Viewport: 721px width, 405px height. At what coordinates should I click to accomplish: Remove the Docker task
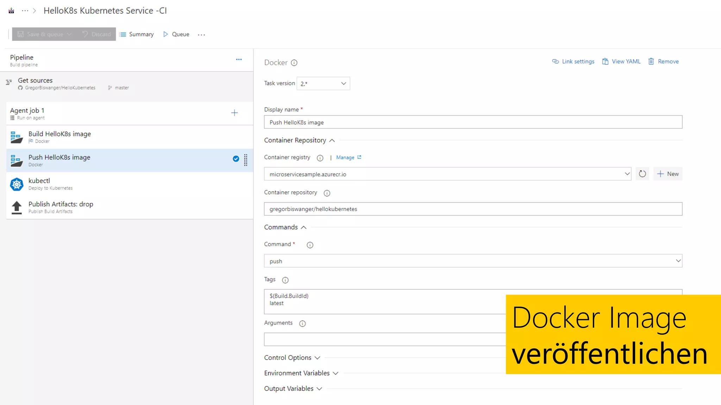click(x=664, y=61)
